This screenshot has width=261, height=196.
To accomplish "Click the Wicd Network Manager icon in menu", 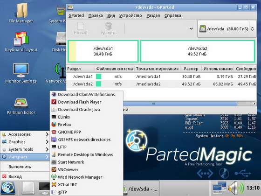I will pos(54,177).
